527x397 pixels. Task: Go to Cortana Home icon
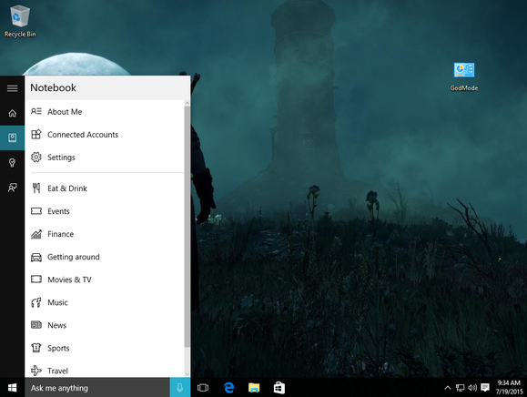tap(13, 113)
